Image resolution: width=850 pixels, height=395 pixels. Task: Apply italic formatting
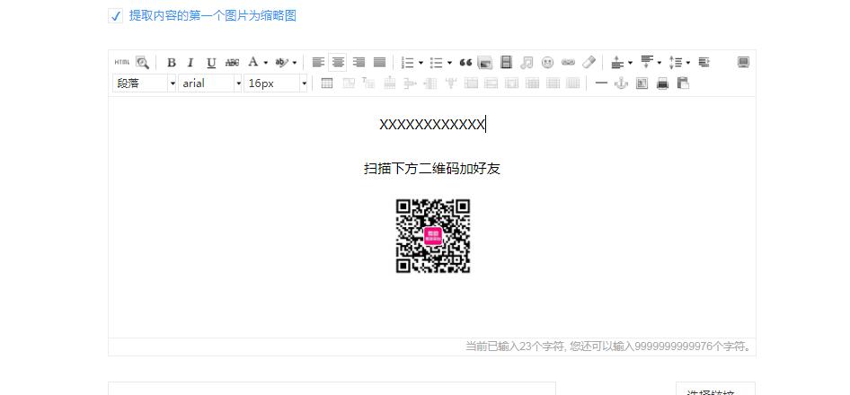190,63
